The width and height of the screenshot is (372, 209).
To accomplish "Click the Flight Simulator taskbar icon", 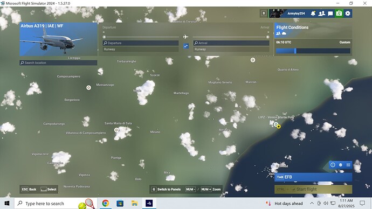I will 149,203.
